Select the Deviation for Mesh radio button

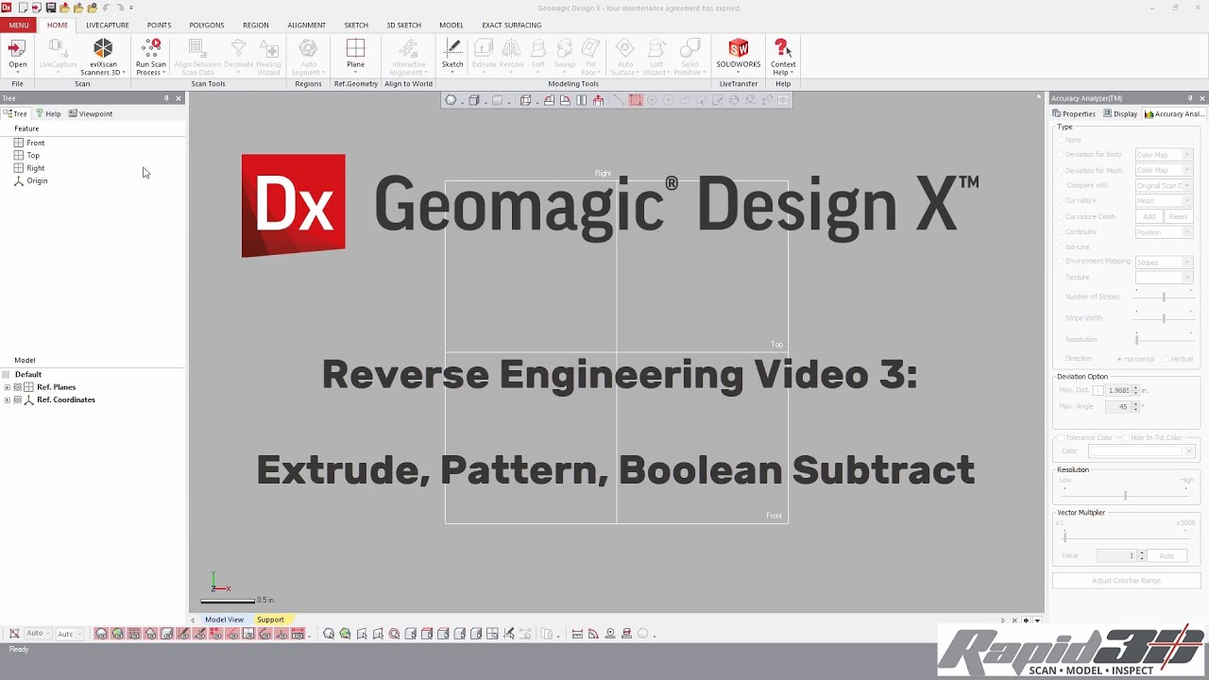(x=1061, y=170)
